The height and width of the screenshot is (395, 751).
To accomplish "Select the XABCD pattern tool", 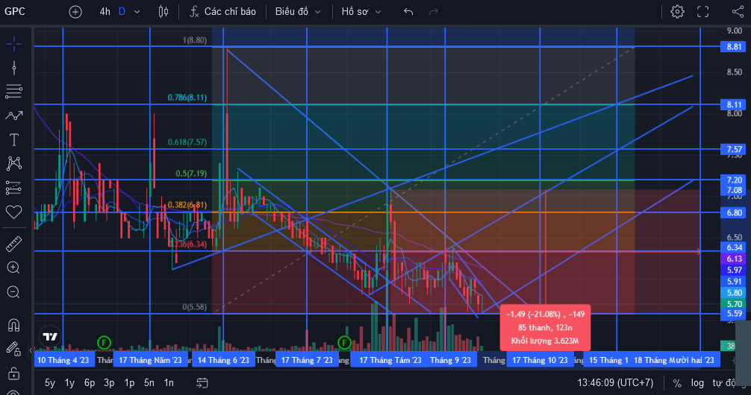I will pos(14,163).
